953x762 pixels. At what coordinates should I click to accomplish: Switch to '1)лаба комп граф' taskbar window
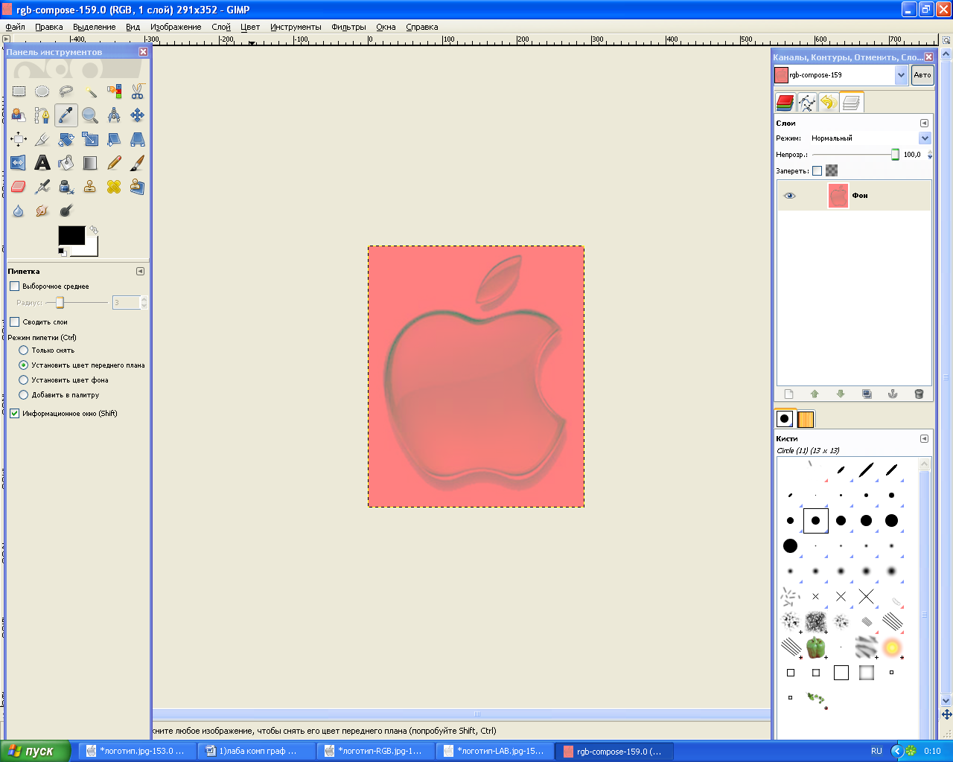[x=257, y=751]
